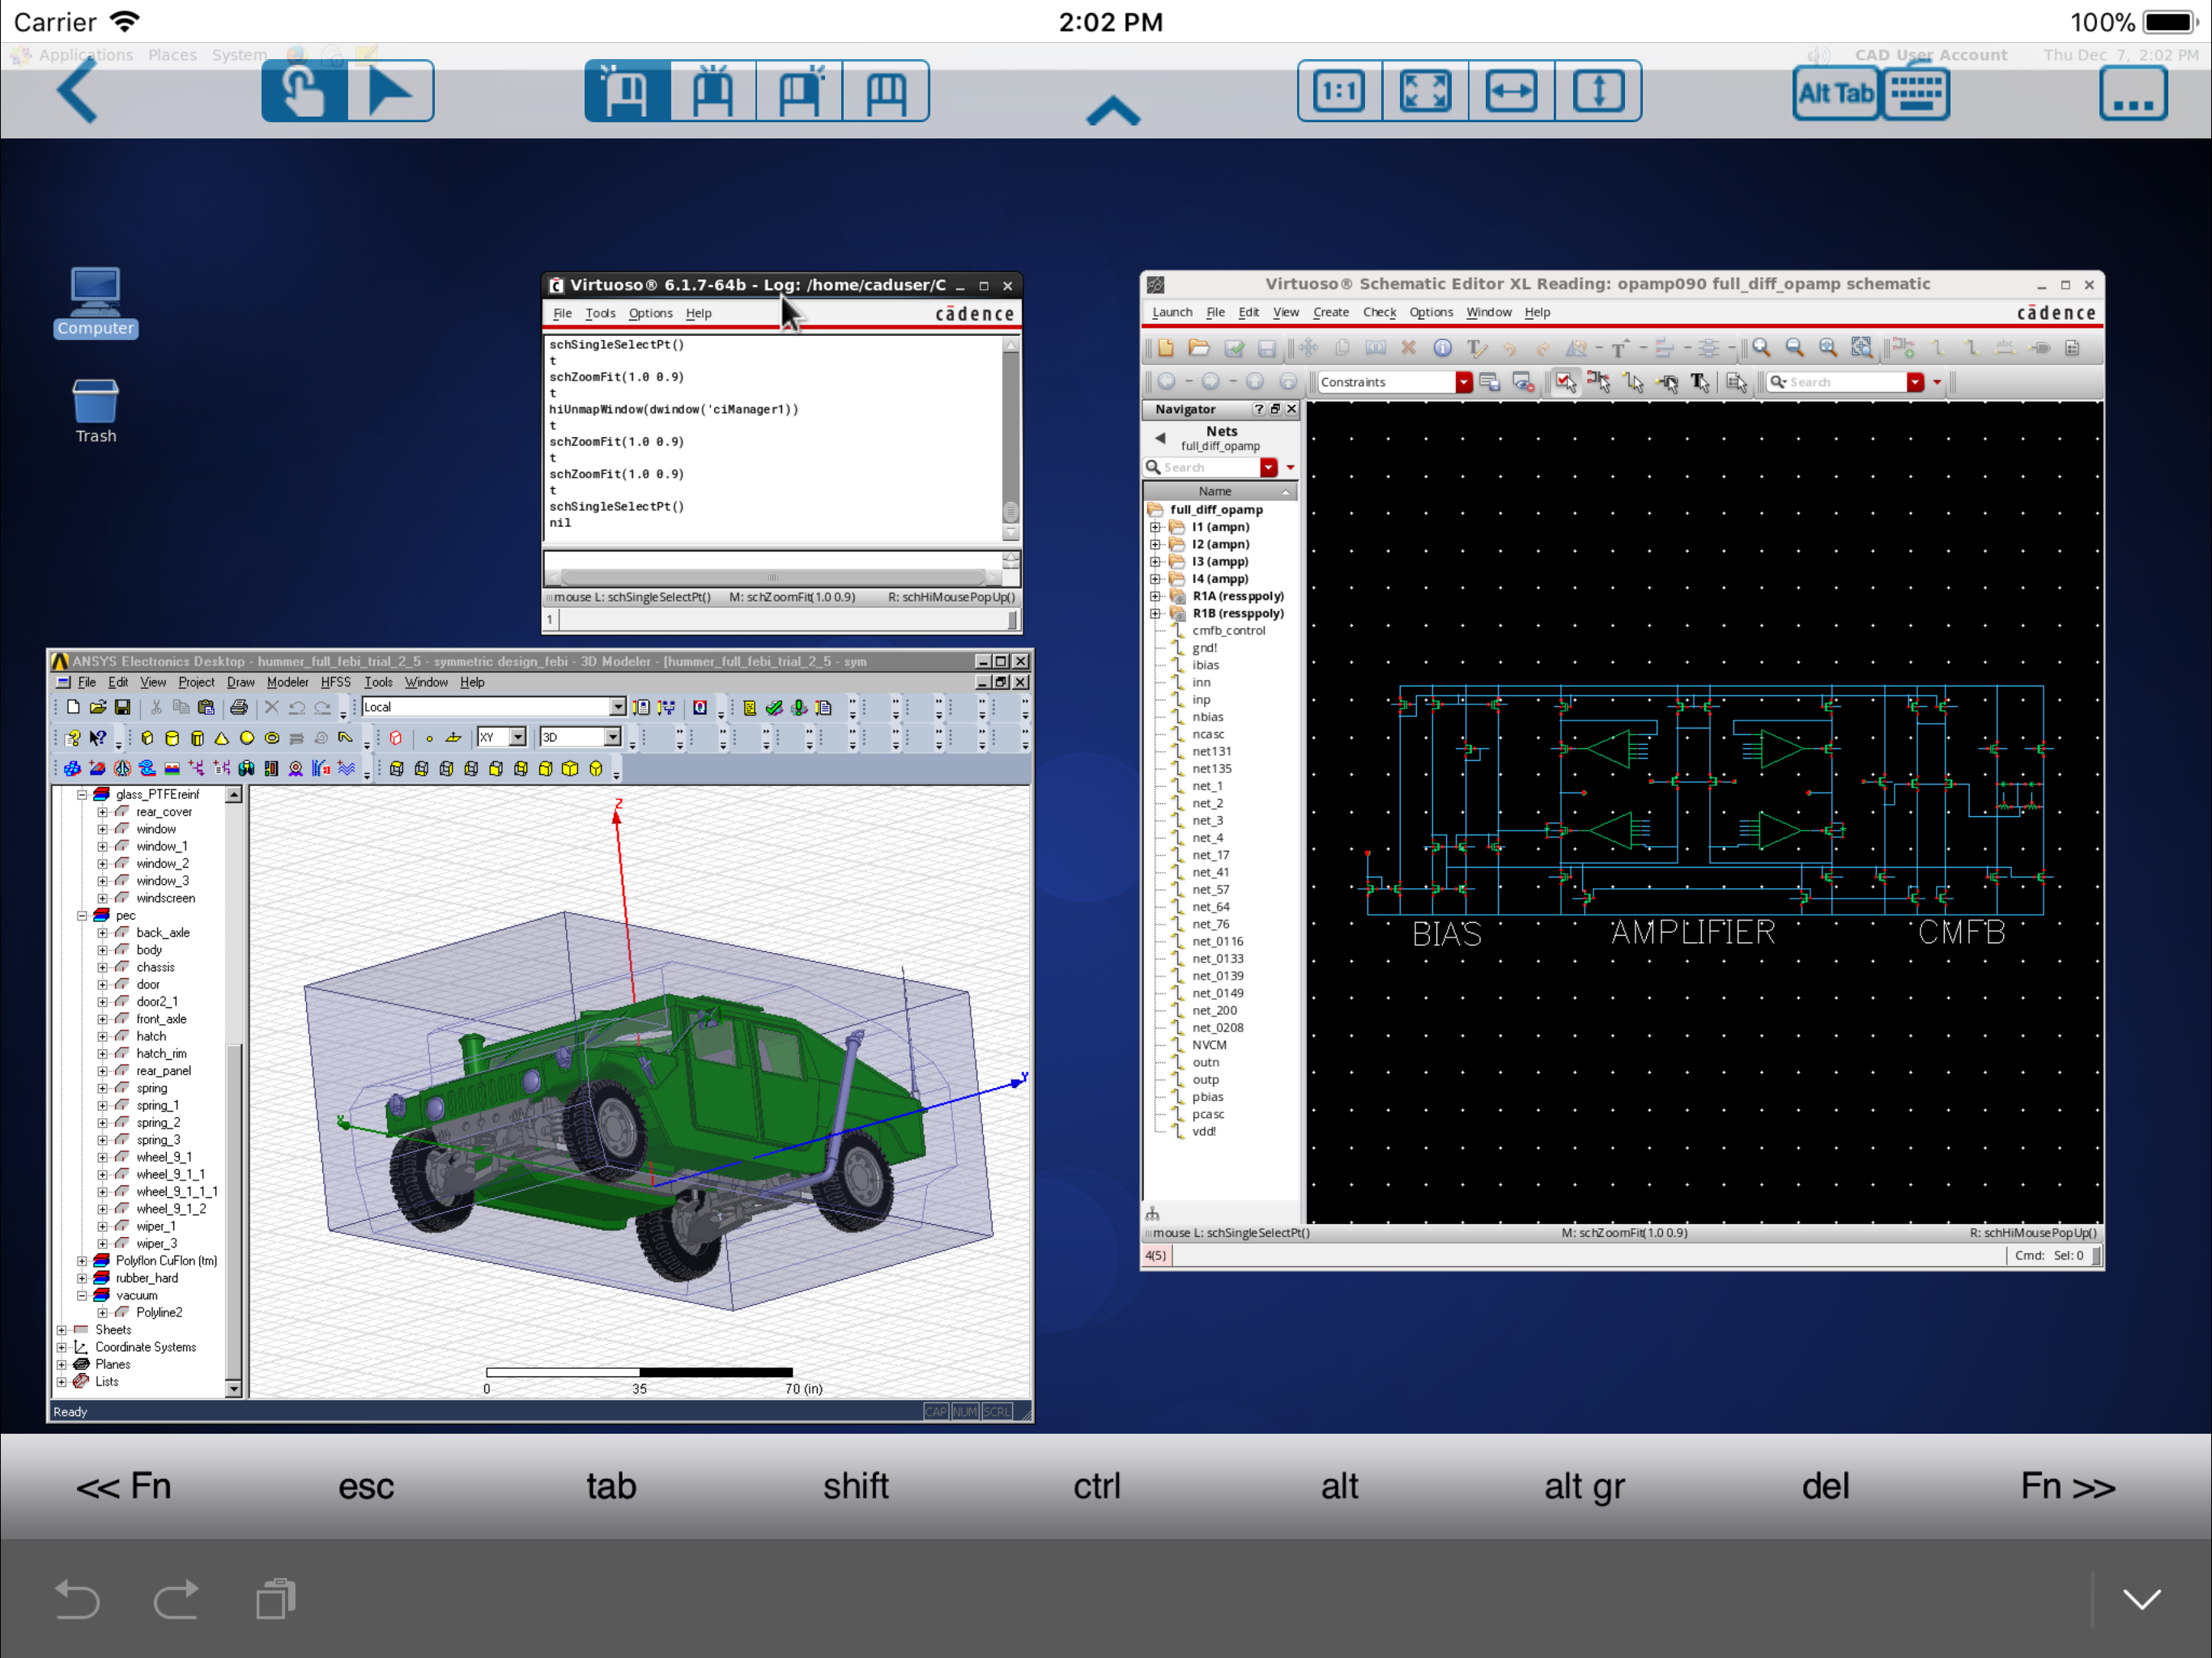Click the back arrow in the remote toolbar
This screenshot has height=1658, width=2212.
click(x=78, y=91)
